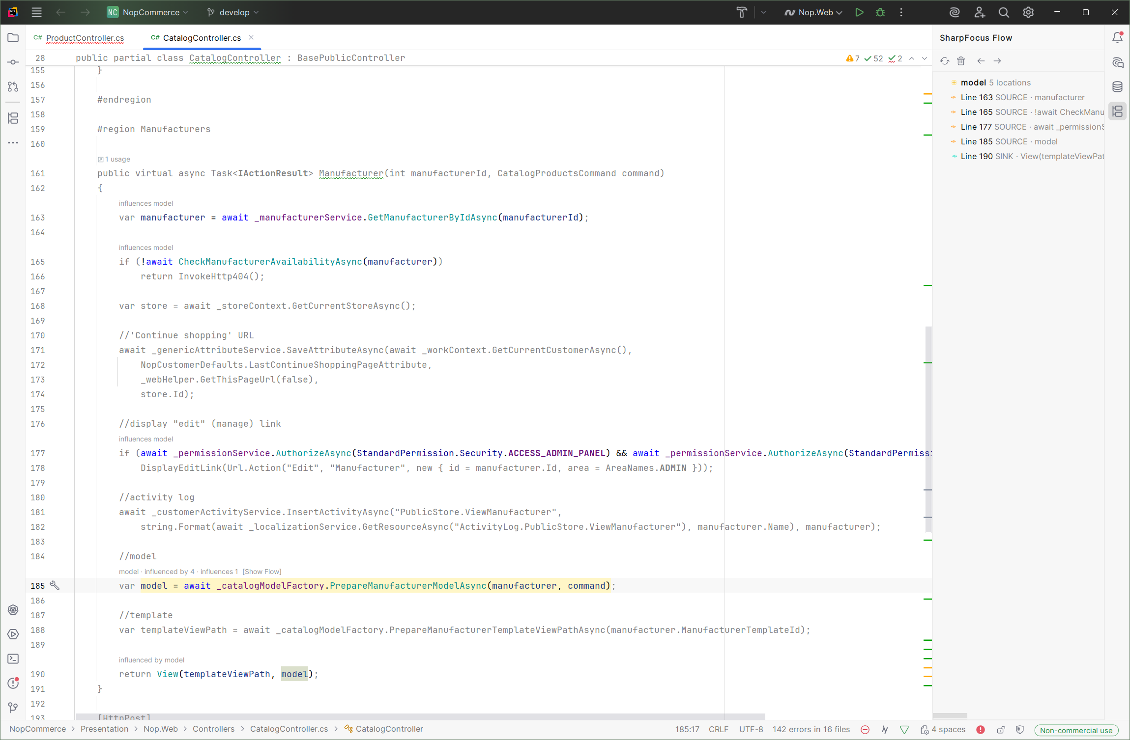The width and height of the screenshot is (1130, 740).
Task: Toggle read-only lock icon in status bar
Action: (x=1001, y=730)
